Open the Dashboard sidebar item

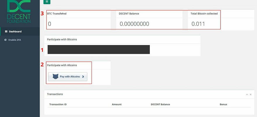20,31
